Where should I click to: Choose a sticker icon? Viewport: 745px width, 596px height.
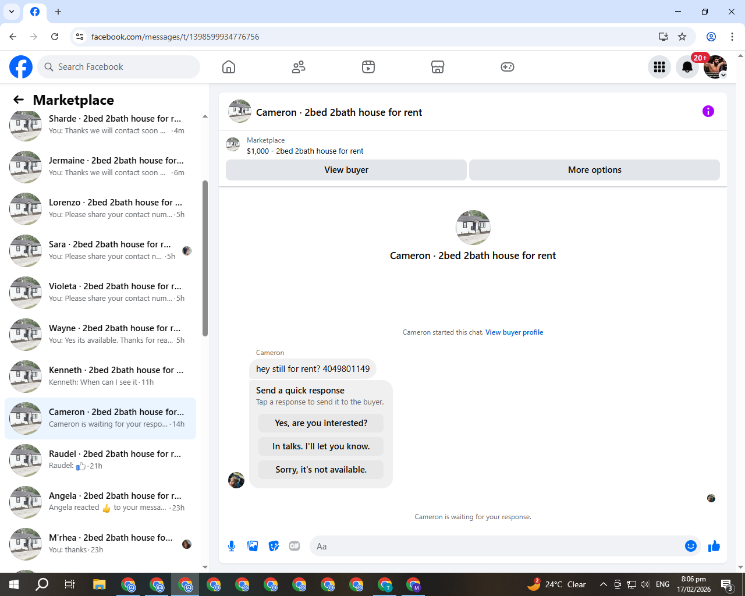coord(274,546)
